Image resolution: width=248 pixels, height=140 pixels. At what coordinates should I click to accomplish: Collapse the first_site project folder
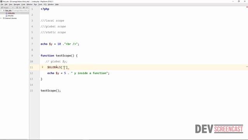1,10
